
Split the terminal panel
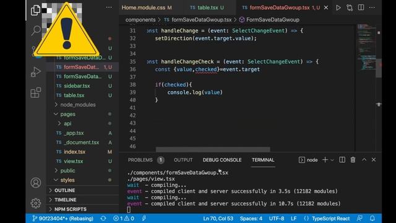pyautogui.click(x=342, y=160)
